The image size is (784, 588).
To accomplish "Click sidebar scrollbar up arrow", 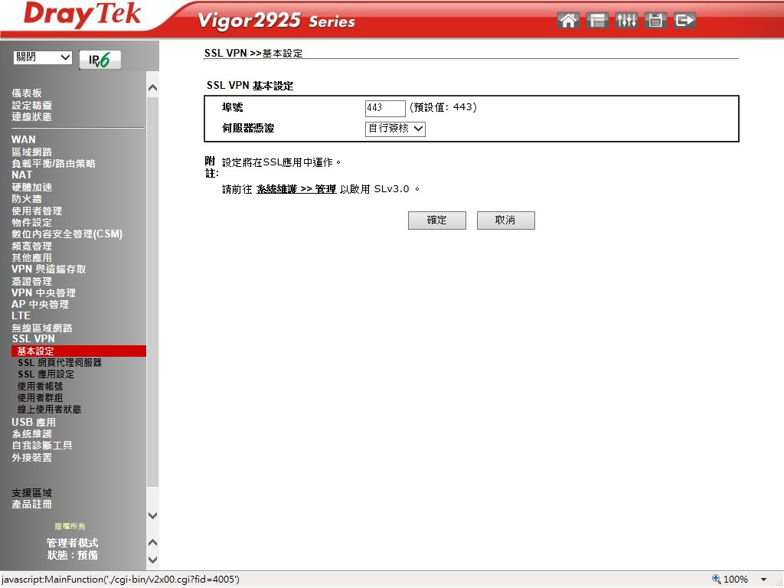I will coord(153,88).
